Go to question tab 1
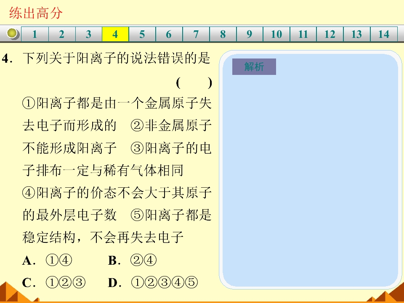The image size is (404, 303). pyautogui.click(x=35, y=35)
